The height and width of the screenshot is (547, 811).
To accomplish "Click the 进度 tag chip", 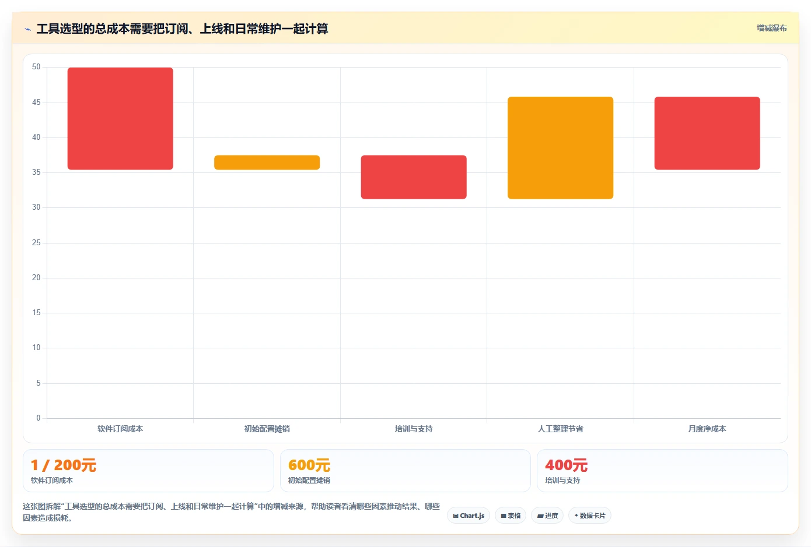I will pyautogui.click(x=547, y=516).
